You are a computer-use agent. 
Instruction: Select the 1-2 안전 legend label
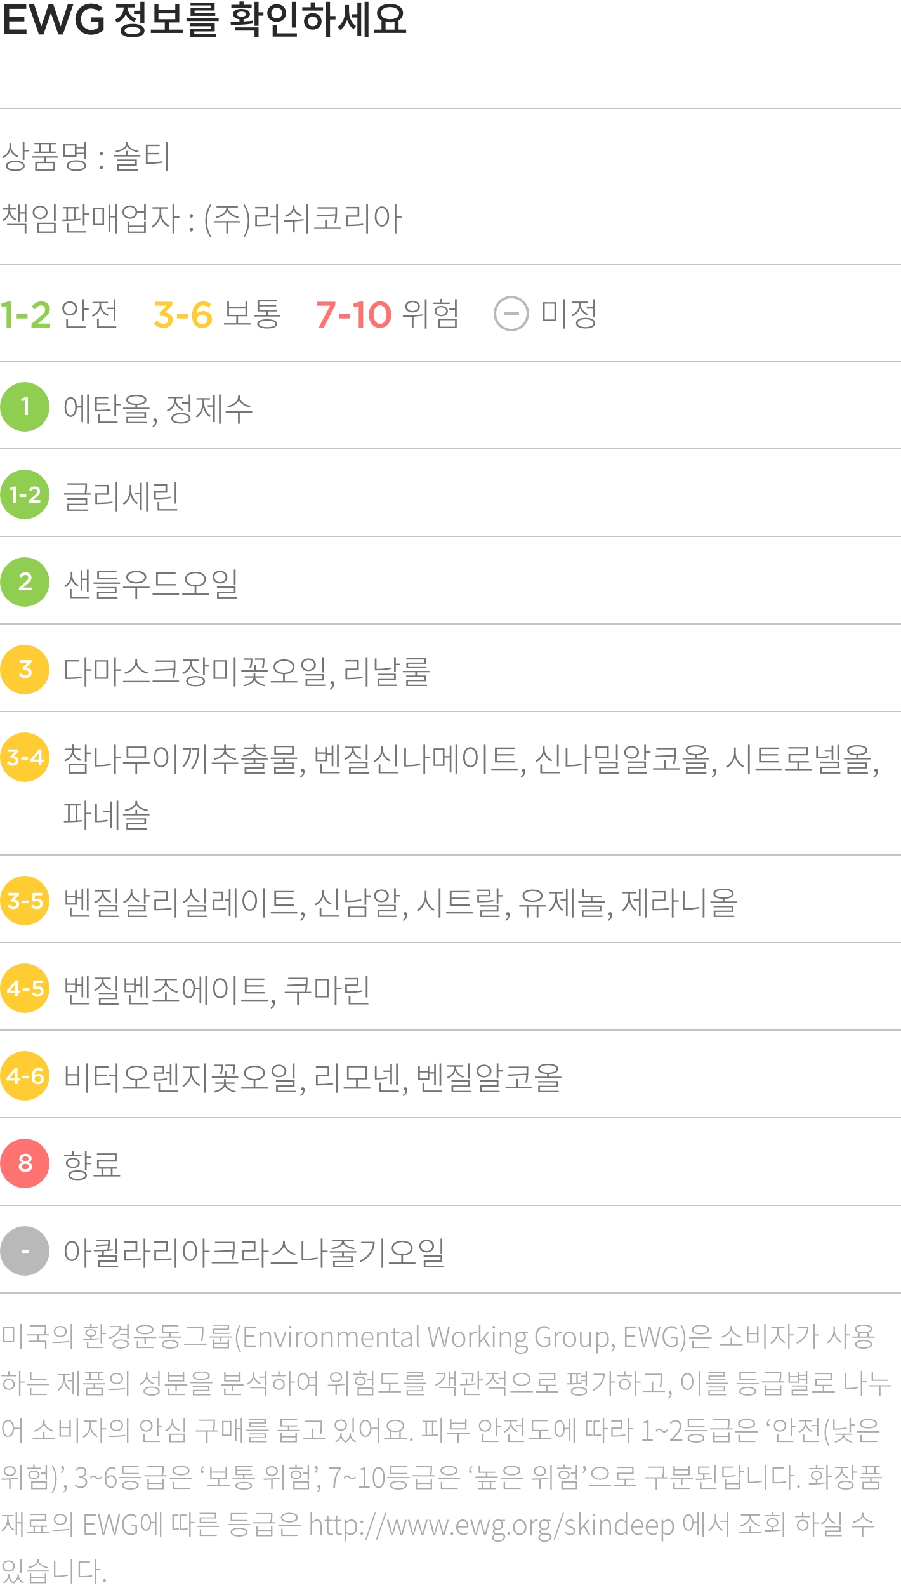[59, 314]
